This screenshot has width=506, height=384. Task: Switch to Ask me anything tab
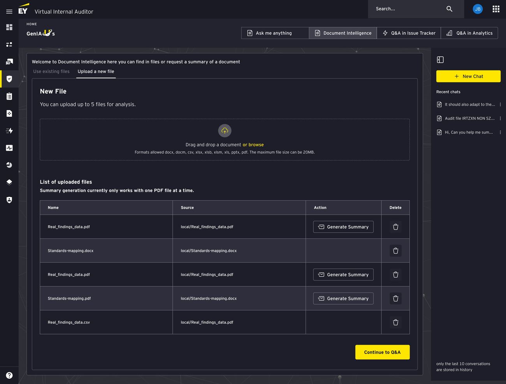[275, 33]
